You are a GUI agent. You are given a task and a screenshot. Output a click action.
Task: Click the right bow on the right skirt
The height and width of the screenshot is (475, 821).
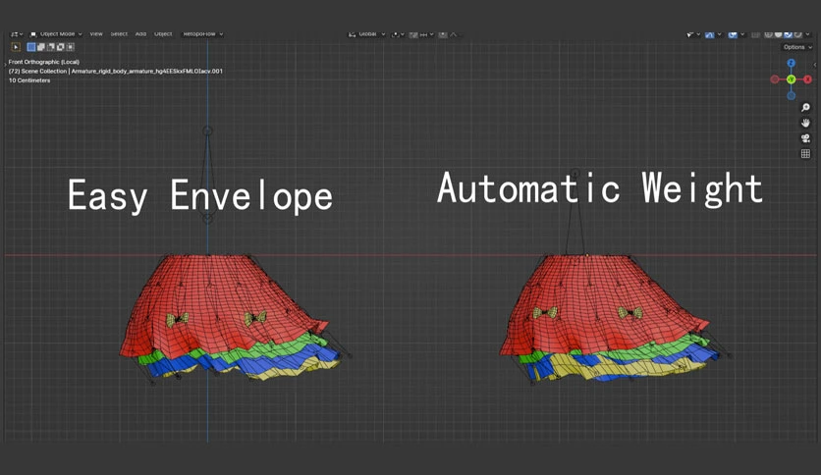point(629,313)
